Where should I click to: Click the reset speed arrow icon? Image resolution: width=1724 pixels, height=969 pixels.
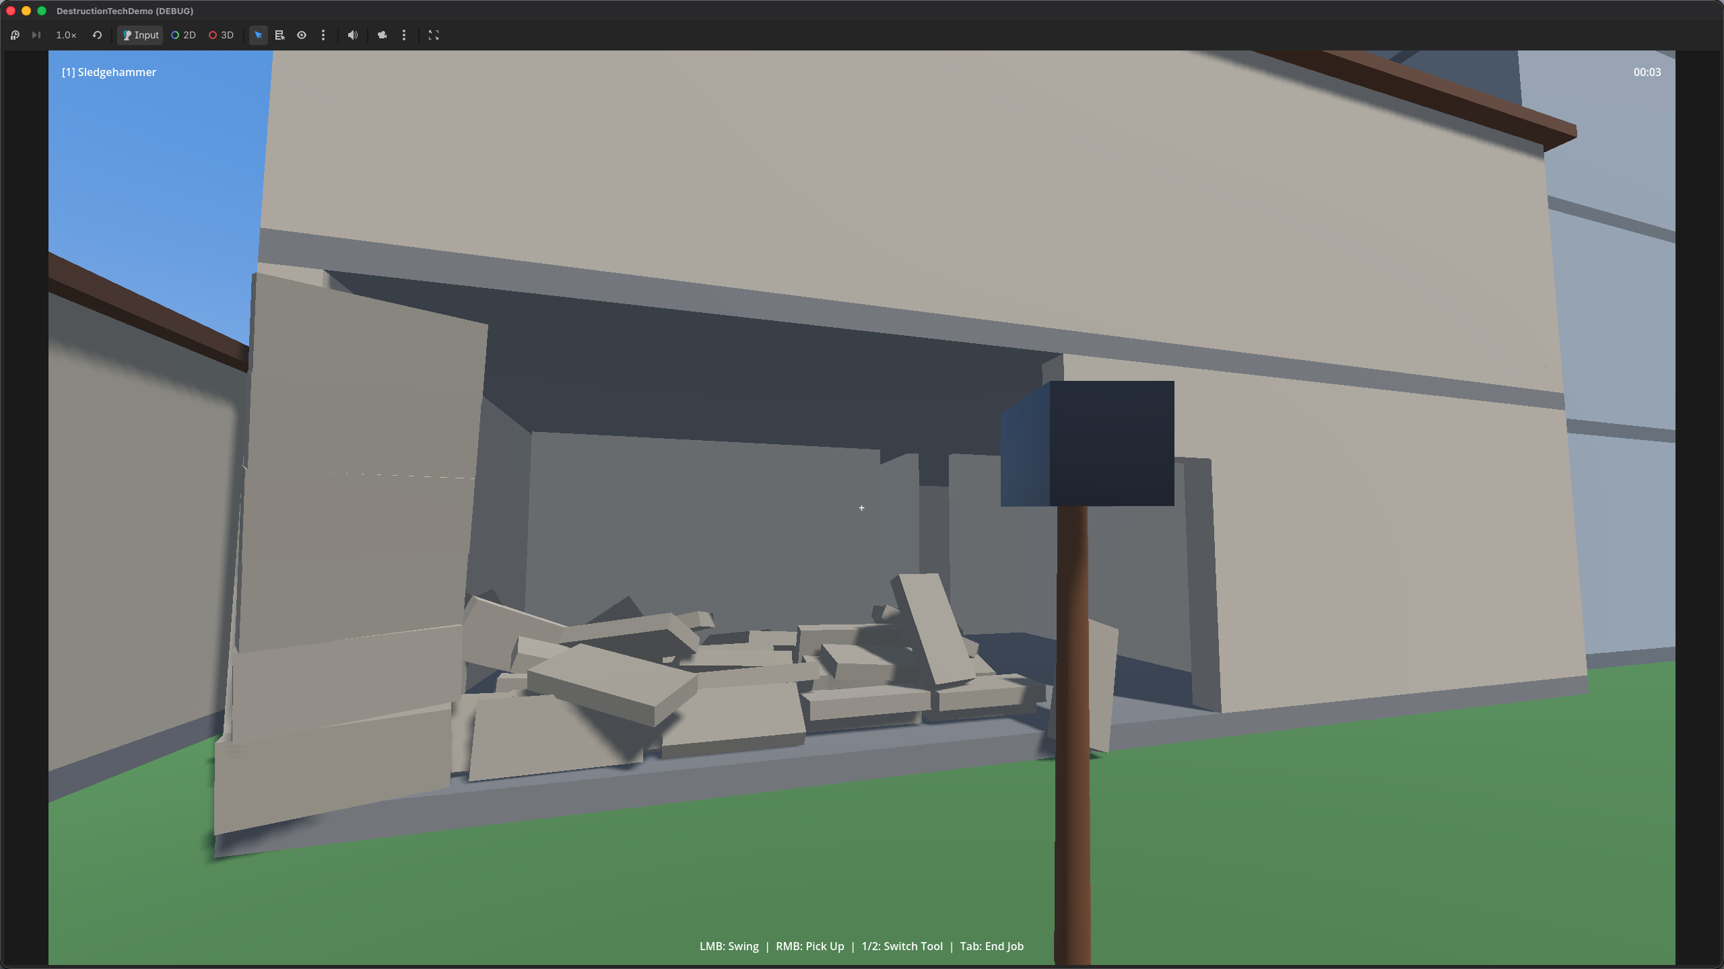(97, 35)
